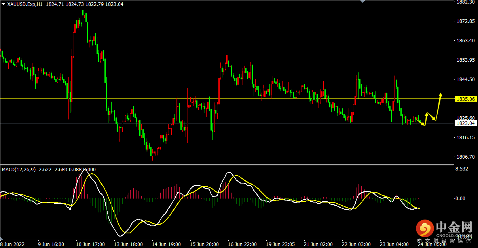Viewport: 478px width, 248px height.
Task: Click the XAUUSD.Exp,H1 symbol title text
Action: point(25,4)
